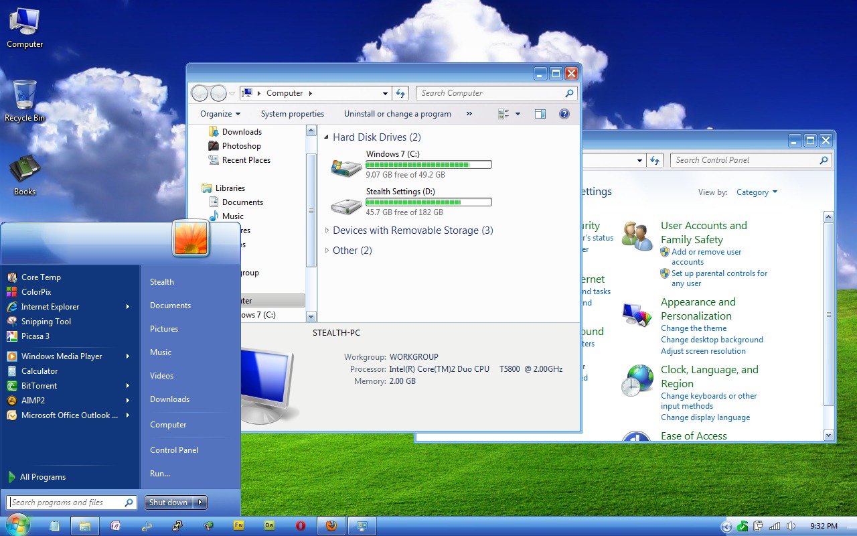
Task: Click Adjust screen resolution link
Action: point(703,351)
